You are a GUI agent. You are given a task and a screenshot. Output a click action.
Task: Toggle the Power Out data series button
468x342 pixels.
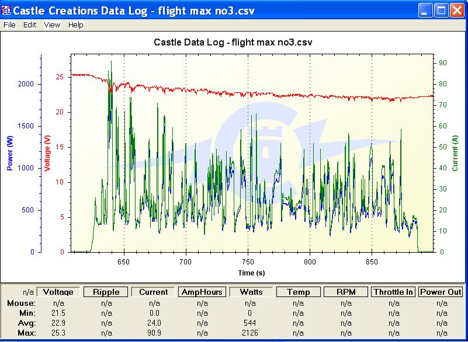tap(441, 292)
